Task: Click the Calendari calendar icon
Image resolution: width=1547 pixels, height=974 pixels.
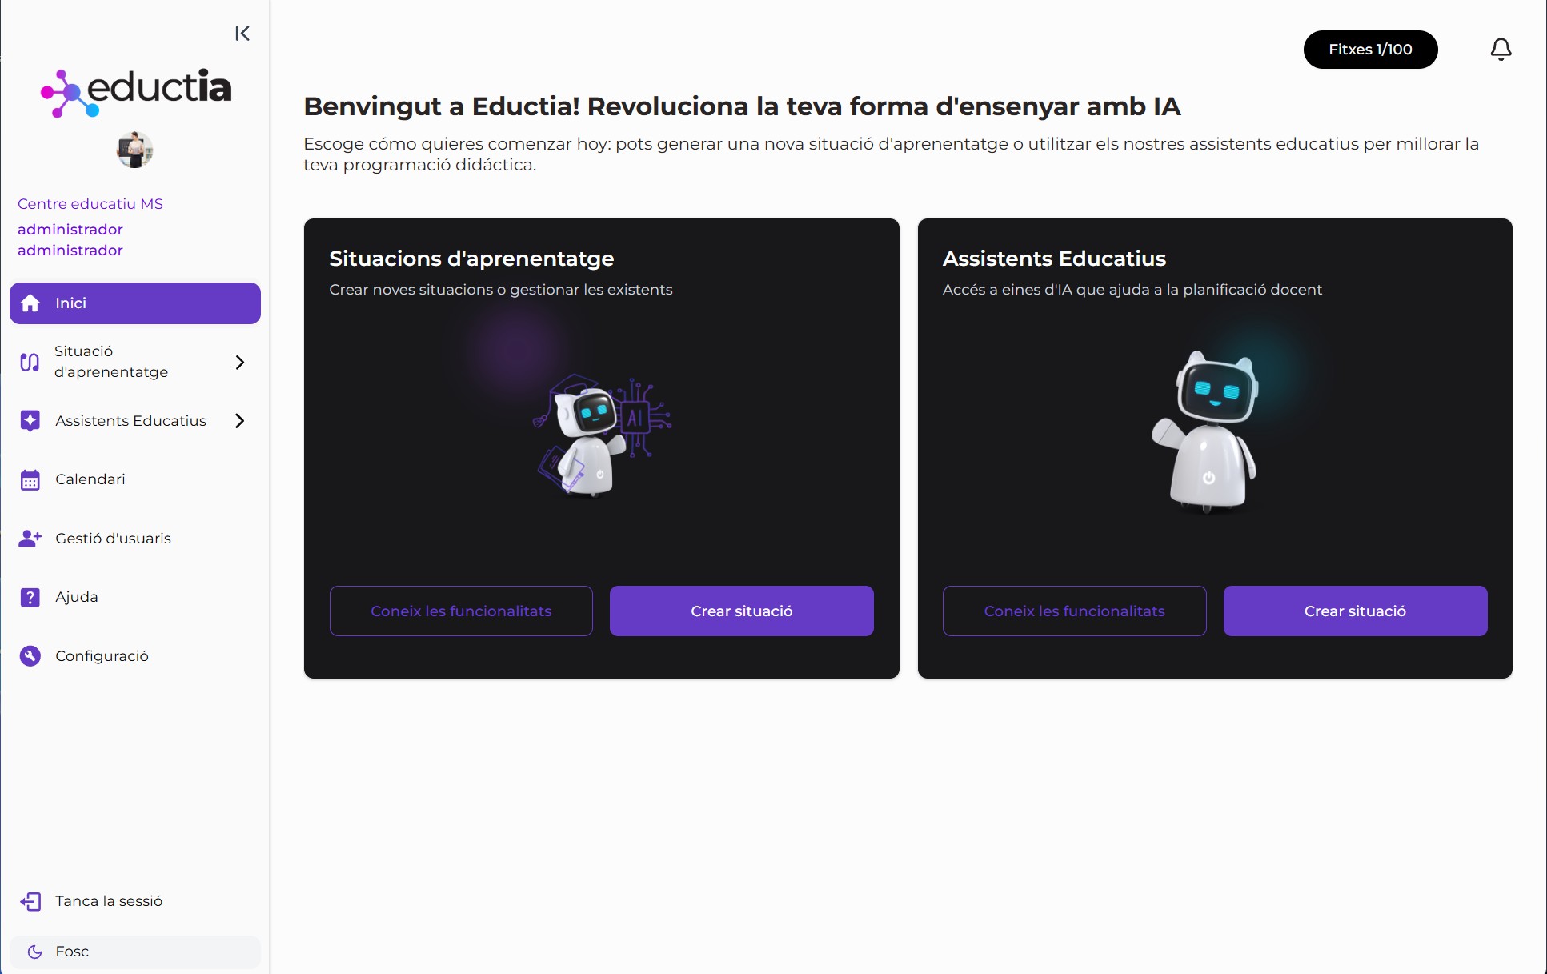Action: pyautogui.click(x=30, y=479)
